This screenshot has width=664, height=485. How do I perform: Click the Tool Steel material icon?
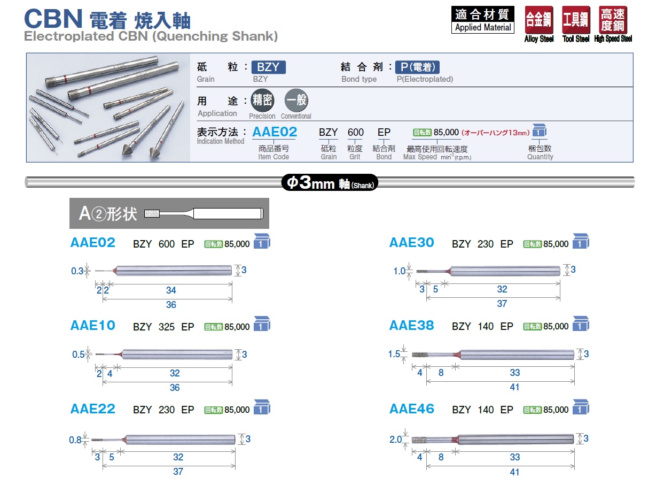[576, 20]
